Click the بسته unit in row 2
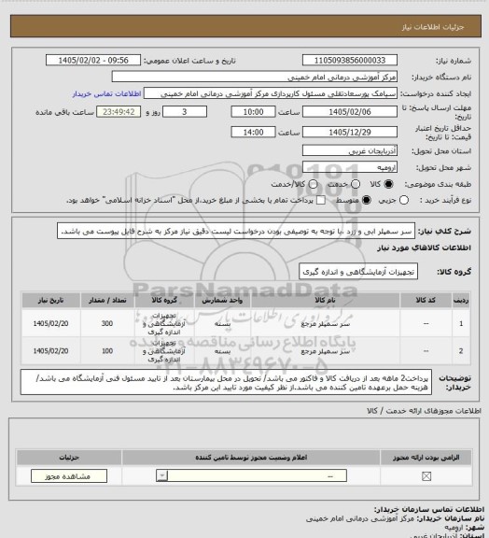Viewport: 489px width, 538px height. pos(222,351)
